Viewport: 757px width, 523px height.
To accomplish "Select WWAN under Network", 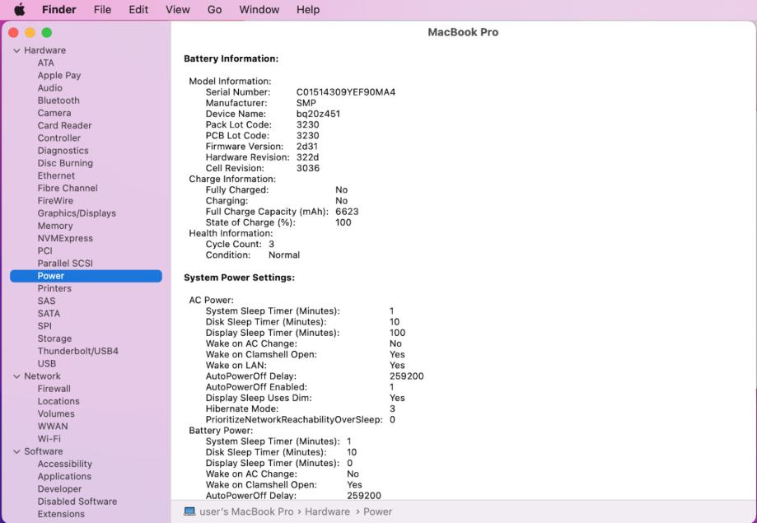I will point(53,427).
